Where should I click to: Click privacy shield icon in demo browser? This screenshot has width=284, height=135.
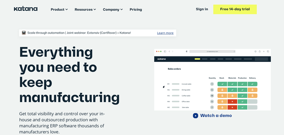click(x=187, y=51)
